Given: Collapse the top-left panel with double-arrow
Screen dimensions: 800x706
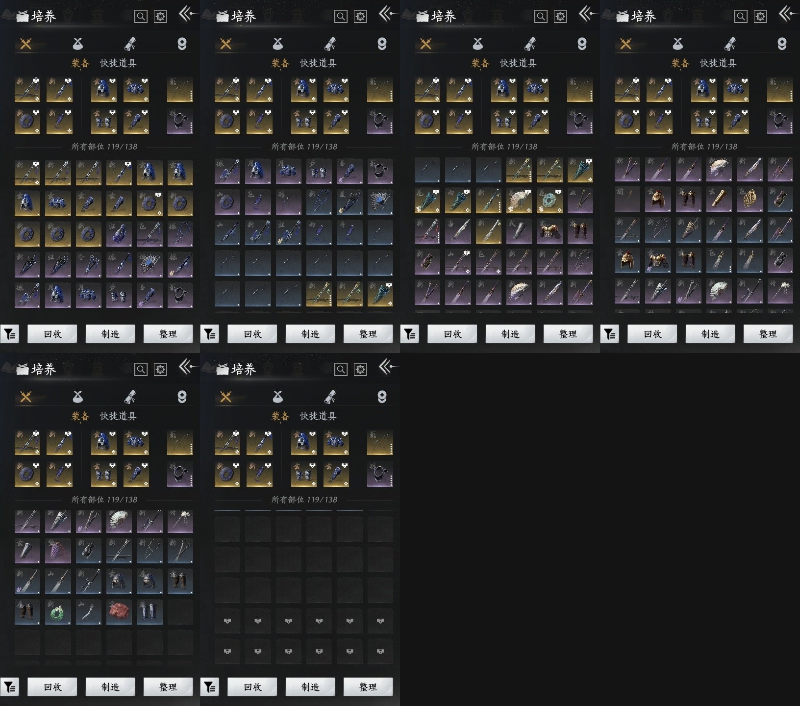Looking at the screenshot, I should (187, 14).
